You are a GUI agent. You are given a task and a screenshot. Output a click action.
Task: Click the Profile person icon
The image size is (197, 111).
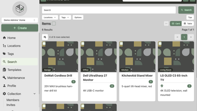4,86
